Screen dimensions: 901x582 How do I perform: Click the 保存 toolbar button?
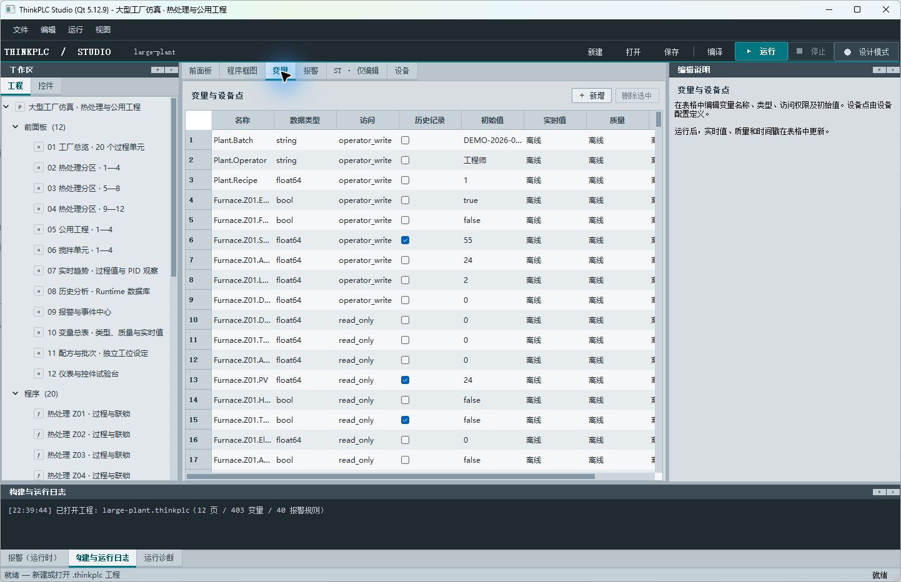[671, 52]
